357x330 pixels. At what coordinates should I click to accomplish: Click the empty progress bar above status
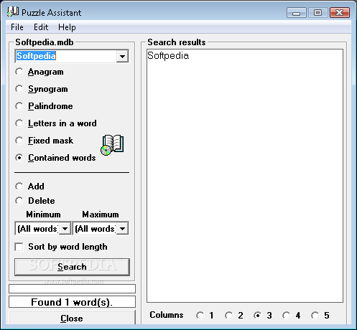(72, 288)
